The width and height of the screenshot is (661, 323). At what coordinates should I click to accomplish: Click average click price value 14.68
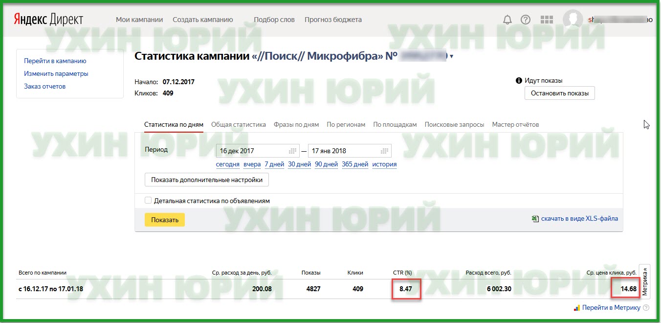coord(628,289)
